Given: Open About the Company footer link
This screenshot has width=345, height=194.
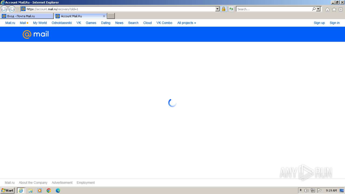Looking at the screenshot, I should coord(33,183).
